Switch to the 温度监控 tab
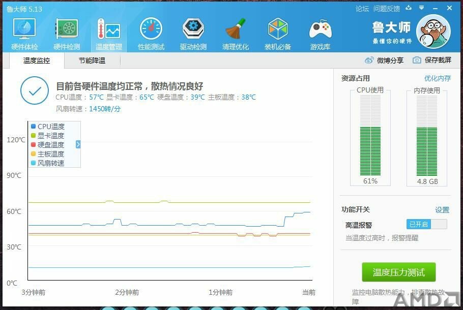The height and width of the screenshot is (310, 463). coord(37,60)
